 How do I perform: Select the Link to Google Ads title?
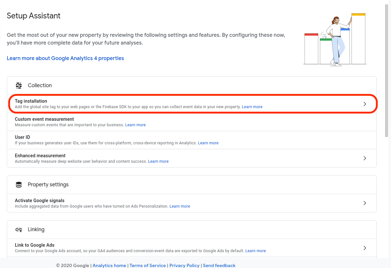35,245
